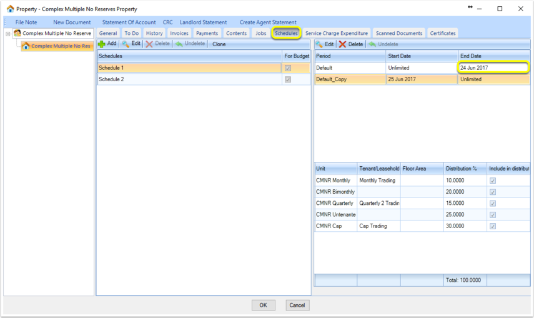Toggle include checkbox for CMNR Cap unit
Viewport: 534px width, 318px height.
493,226
